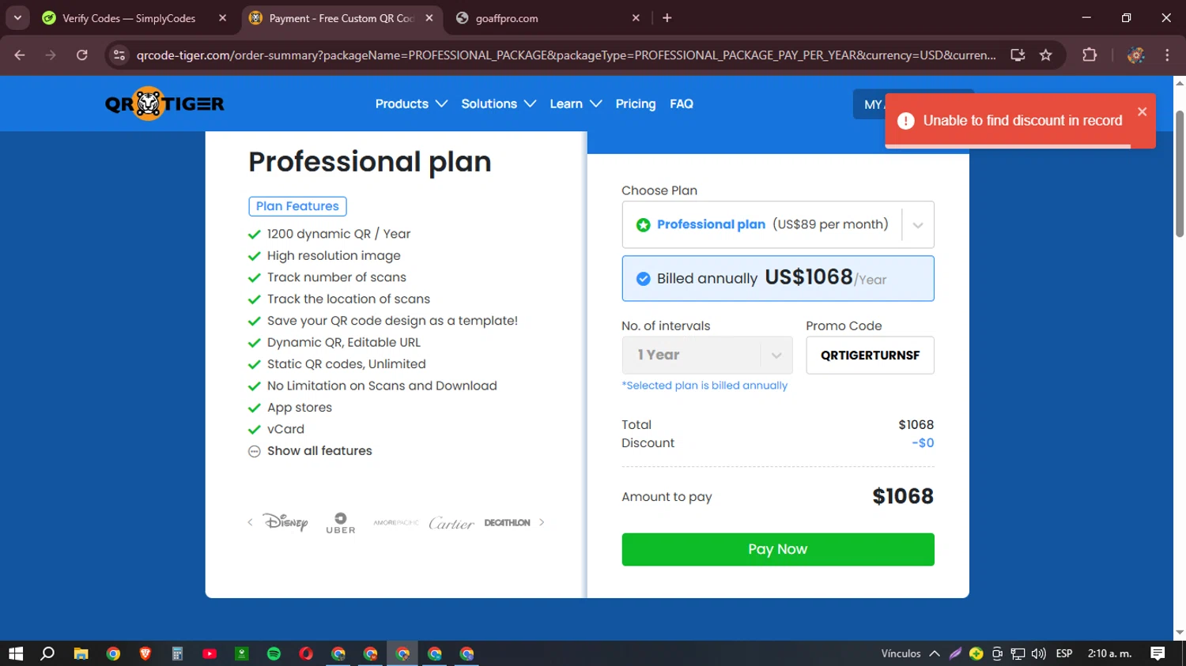
Task: Click the -$0 discount value
Action: click(923, 443)
